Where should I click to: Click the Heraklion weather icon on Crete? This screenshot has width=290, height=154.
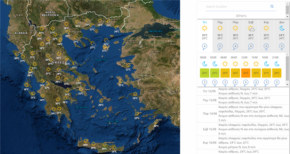point(104,144)
